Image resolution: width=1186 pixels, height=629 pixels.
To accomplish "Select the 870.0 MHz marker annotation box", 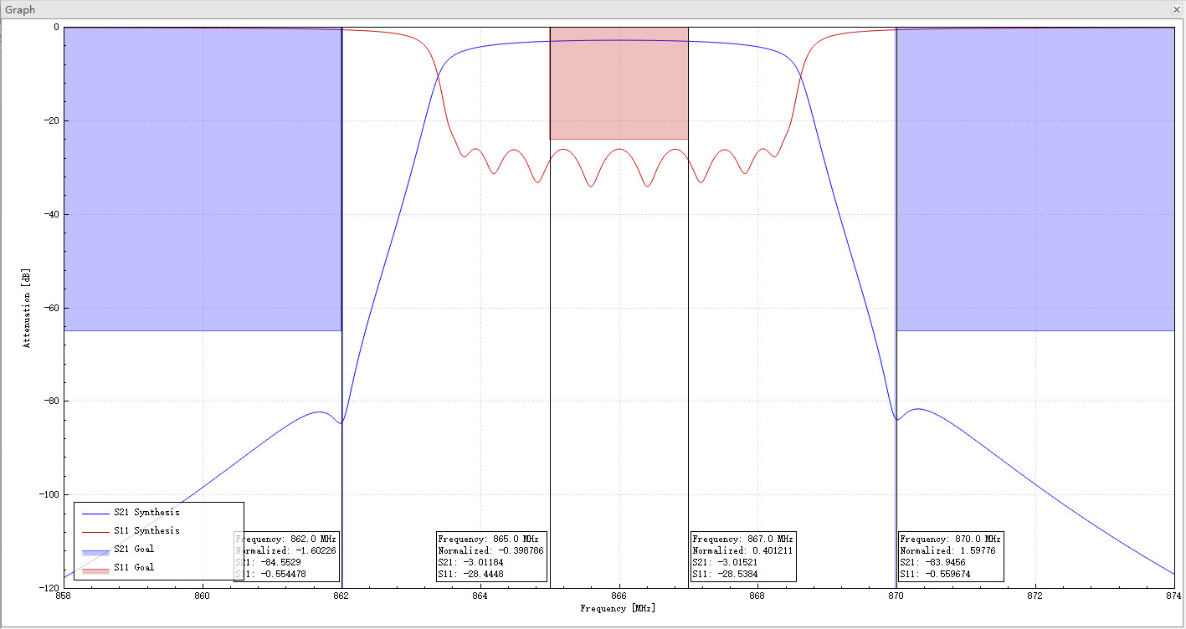I will tap(950, 556).
